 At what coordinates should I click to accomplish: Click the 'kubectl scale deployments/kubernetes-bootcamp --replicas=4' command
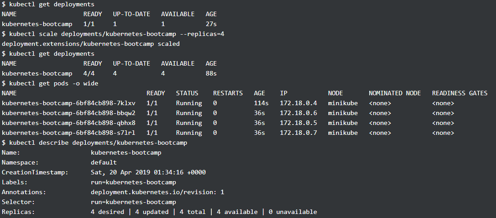click(x=117, y=34)
